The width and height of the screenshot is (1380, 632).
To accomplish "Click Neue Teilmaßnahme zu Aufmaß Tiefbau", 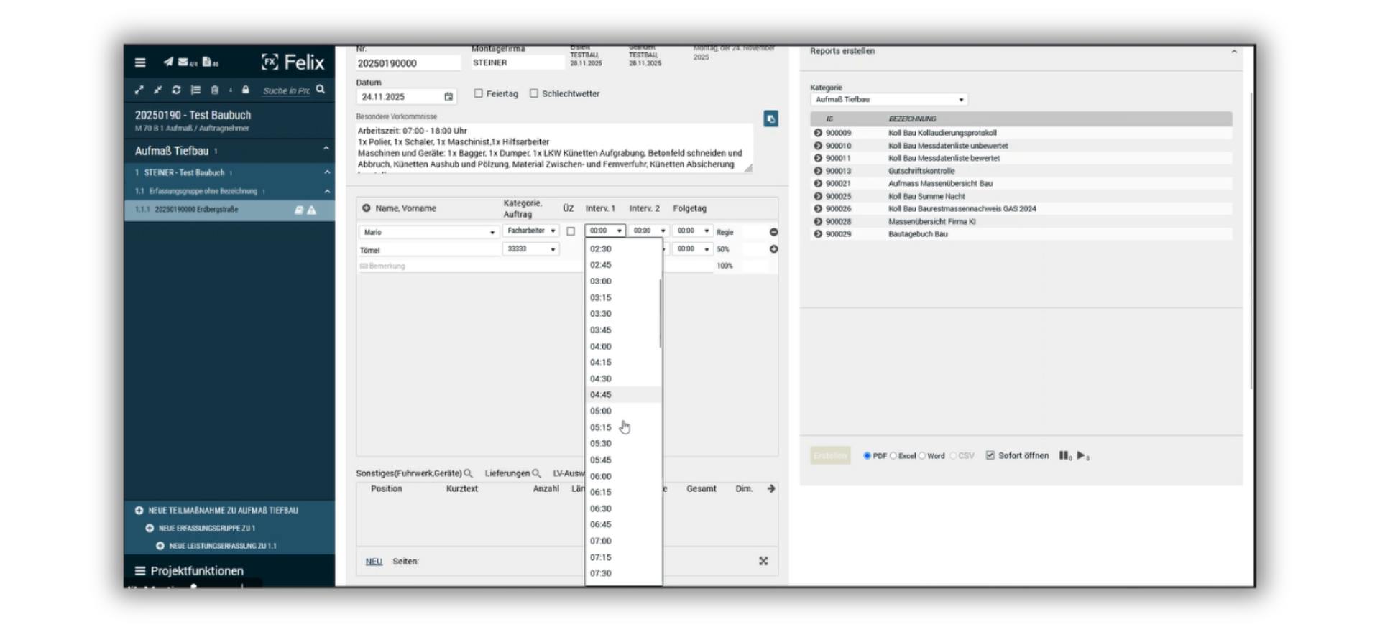I will click(223, 511).
